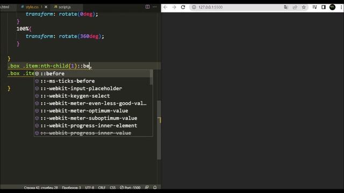Open the browser profile avatar
The height and width of the screenshot is (193, 344).
[332, 7]
